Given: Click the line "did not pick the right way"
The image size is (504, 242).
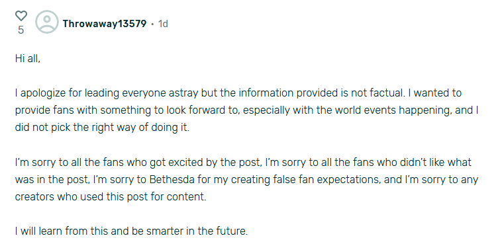Looking at the screenshot, I should click(102, 128).
